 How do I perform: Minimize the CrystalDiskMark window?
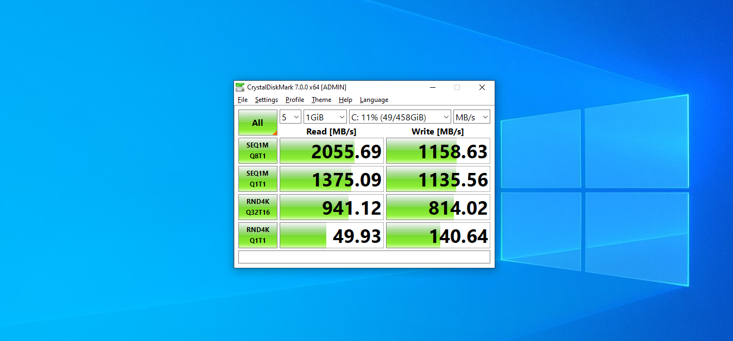(x=433, y=87)
